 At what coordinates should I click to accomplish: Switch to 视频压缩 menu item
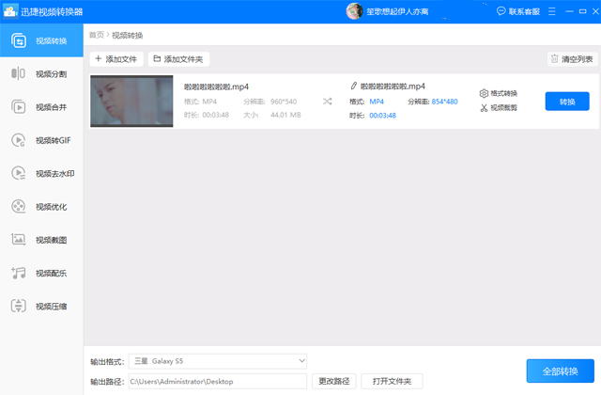point(41,306)
